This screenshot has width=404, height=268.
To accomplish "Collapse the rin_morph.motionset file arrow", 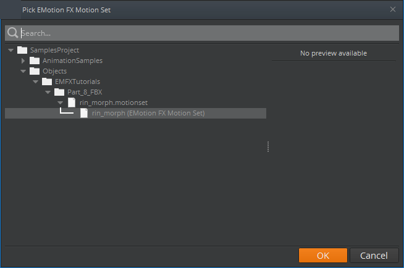I will point(61,103).
